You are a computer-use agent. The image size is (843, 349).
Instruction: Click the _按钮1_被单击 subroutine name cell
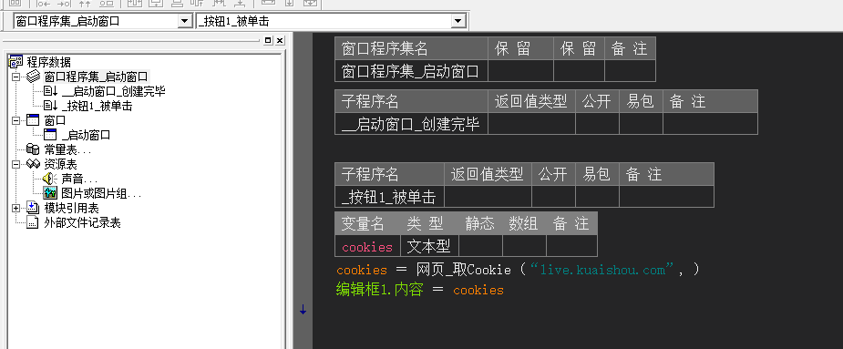pyautogui.click(x=389, y=196)
